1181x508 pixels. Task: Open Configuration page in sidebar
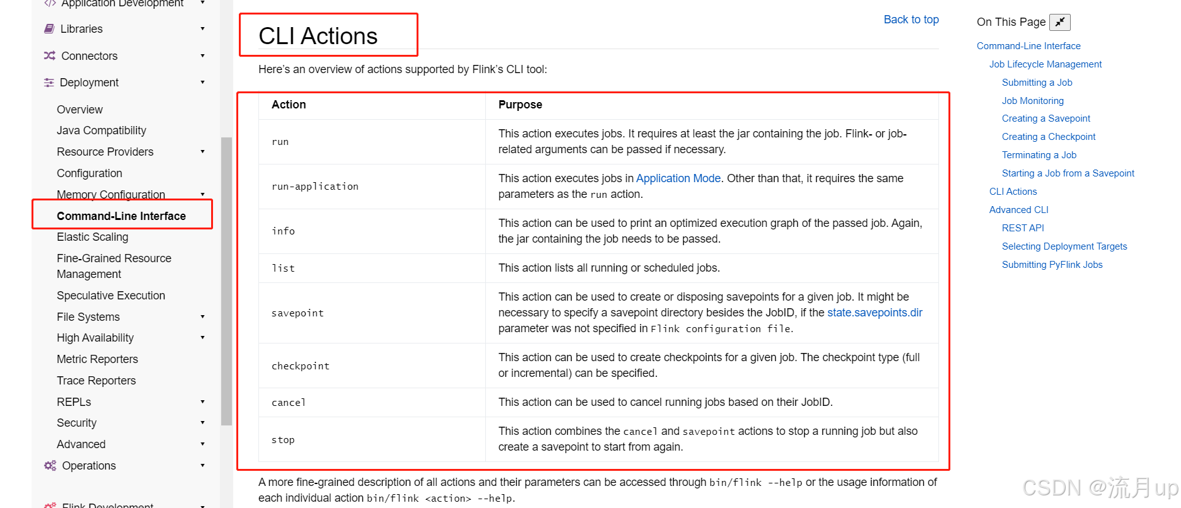(89, 173)
